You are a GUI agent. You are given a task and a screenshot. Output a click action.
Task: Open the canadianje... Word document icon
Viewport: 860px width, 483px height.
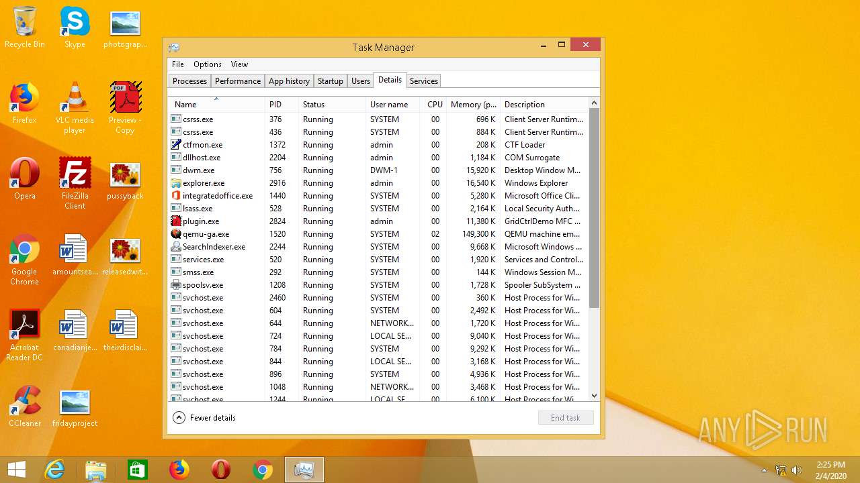[x=75, y=331]
